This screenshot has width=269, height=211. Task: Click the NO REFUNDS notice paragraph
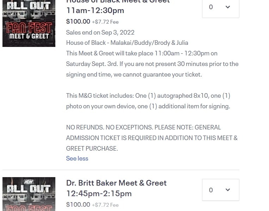152,138
